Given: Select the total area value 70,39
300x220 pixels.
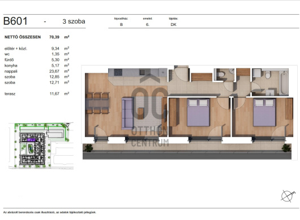Looking at the screenshot, I should pyautogui.click(x=54, y=37).
